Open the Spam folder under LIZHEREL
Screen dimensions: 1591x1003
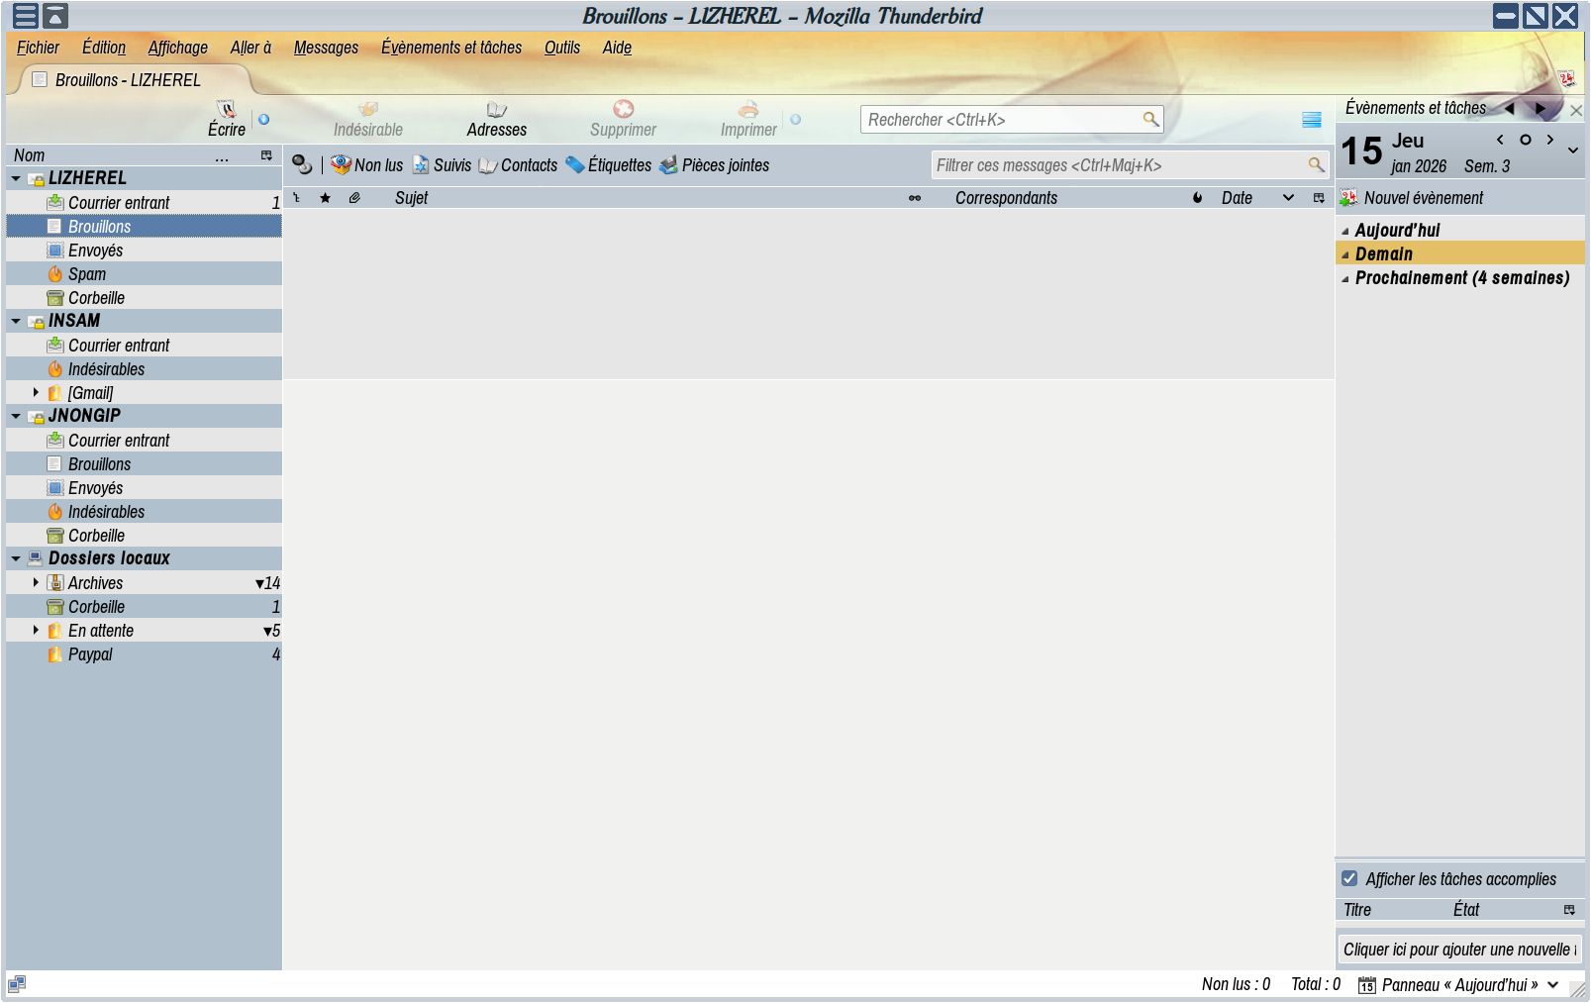coord(144,274)
